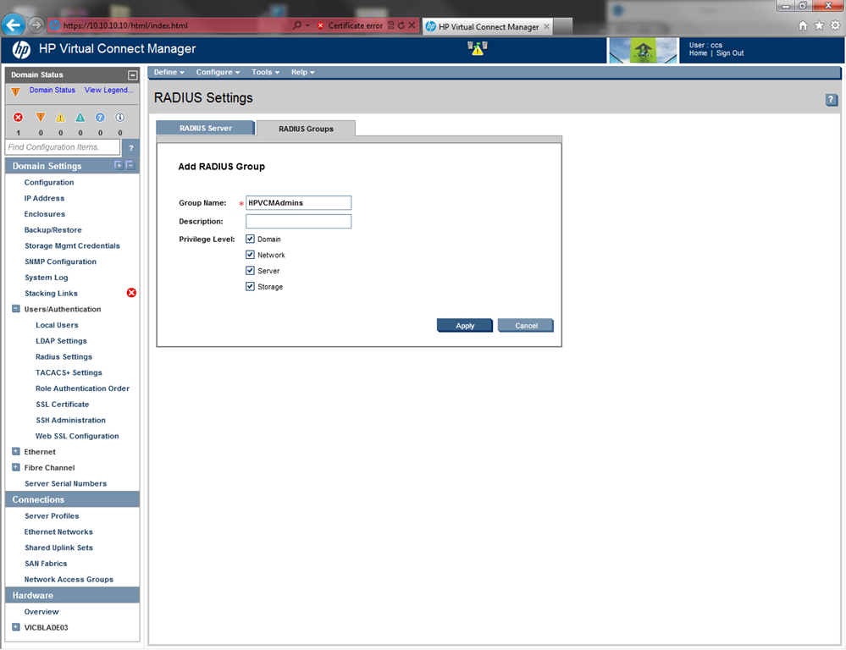This screenshot has height=650, width=846.
Task: Click the Apply button
Action: (x=465, y=325)
